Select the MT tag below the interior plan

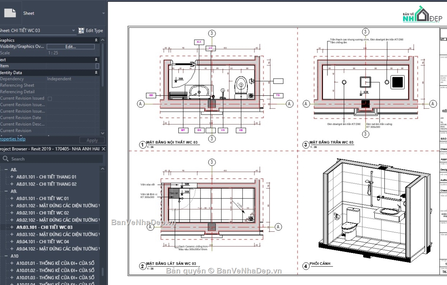click(183, 130)
